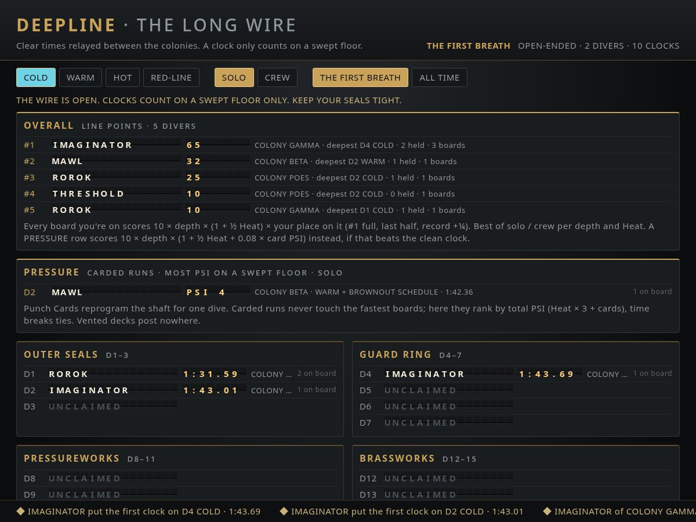Click the OVERALL section heading
Screen dimensions: 696x522
(49, 125)
